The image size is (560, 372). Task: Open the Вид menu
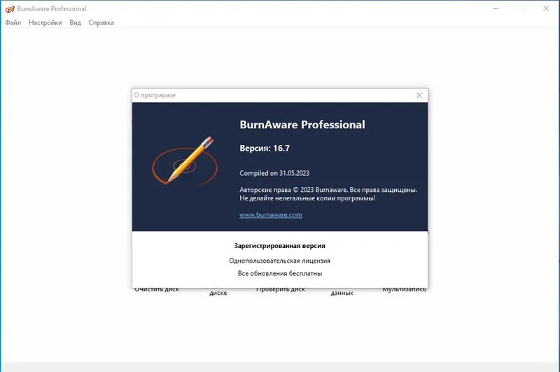click(75, 22)
